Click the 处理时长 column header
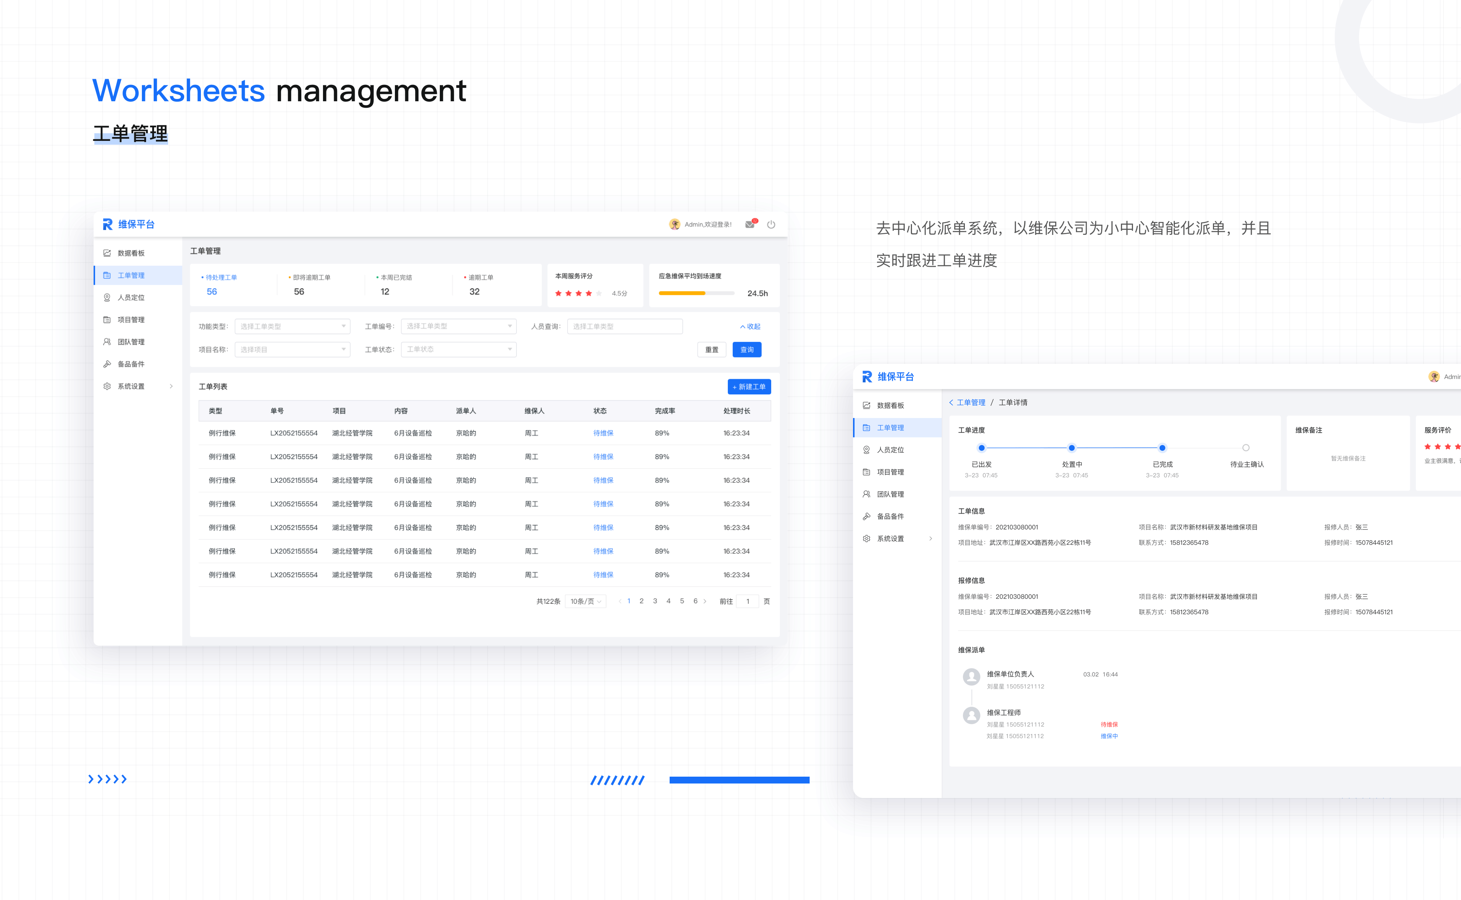Image resolution: width=1461 pixels, height=900 pixels. (x=737, y=411)
